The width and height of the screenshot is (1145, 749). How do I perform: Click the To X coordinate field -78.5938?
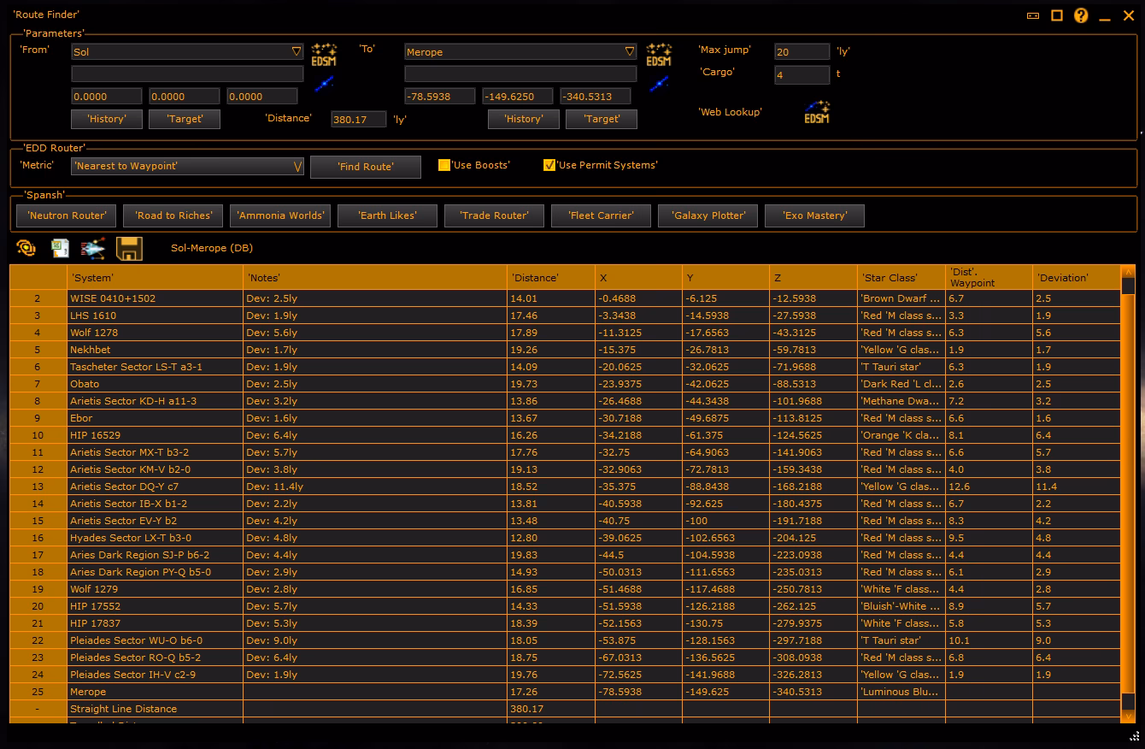(439, 97)
